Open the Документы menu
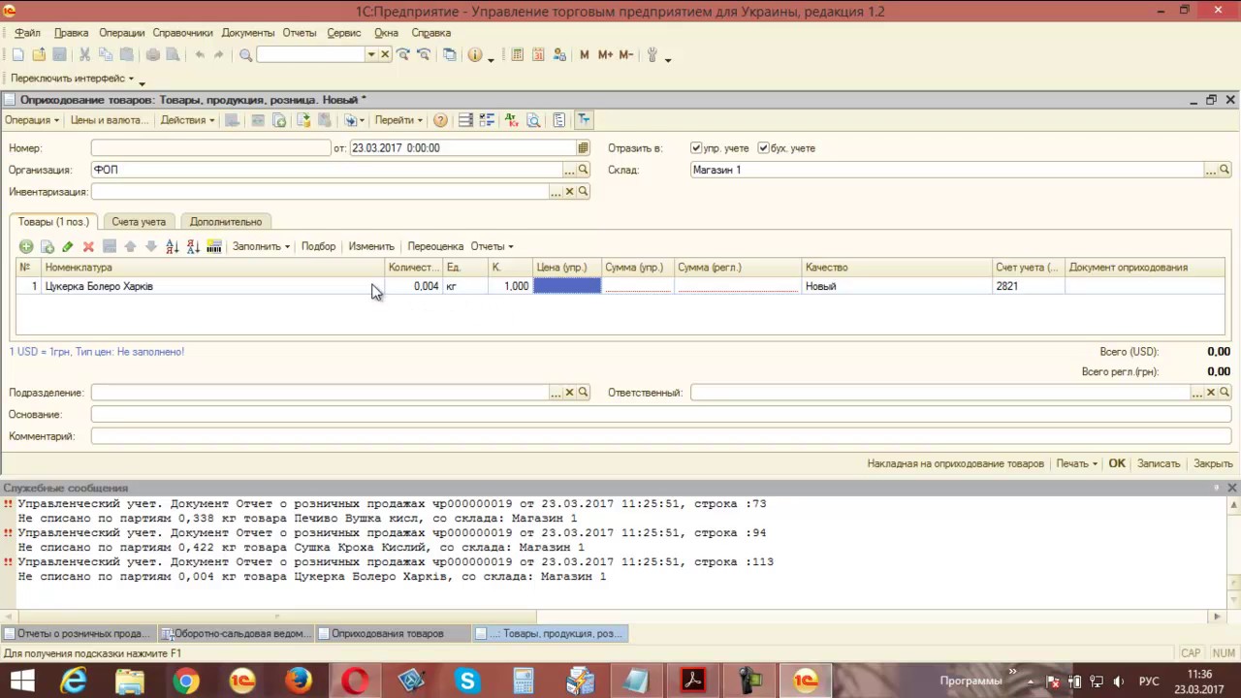 [248, 33]
